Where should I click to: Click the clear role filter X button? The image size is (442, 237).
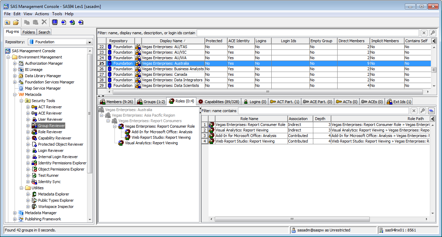click(414, 111)
